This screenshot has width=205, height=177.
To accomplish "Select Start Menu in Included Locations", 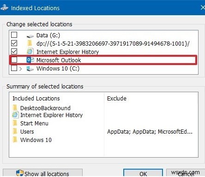I will [x=34, y=124].
